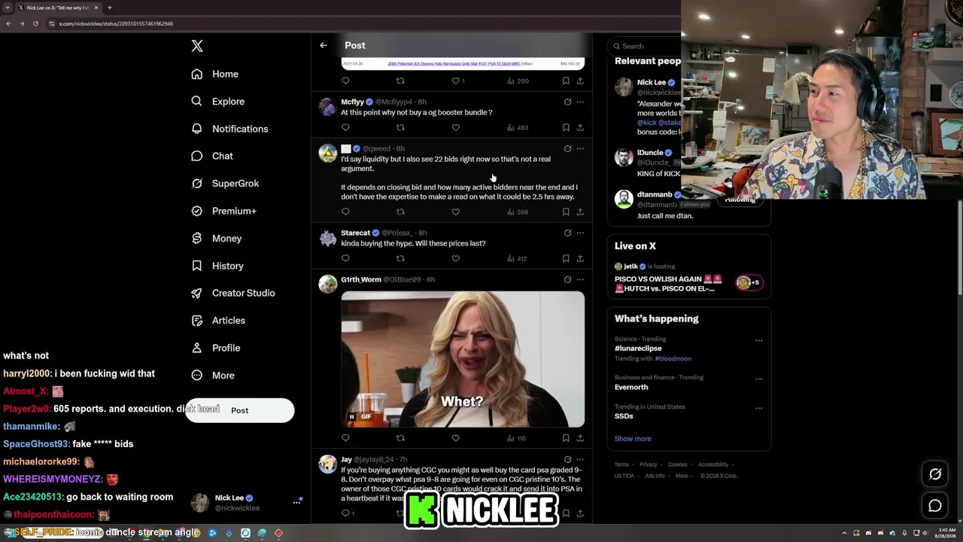
Task: Bookmark Mcflyy's booster bundle post
Action: 566,128
